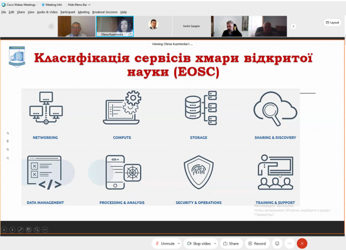This screenshot has height=250, width=346.
Task: Click Meeting Info icon
Action: (43, 5)
